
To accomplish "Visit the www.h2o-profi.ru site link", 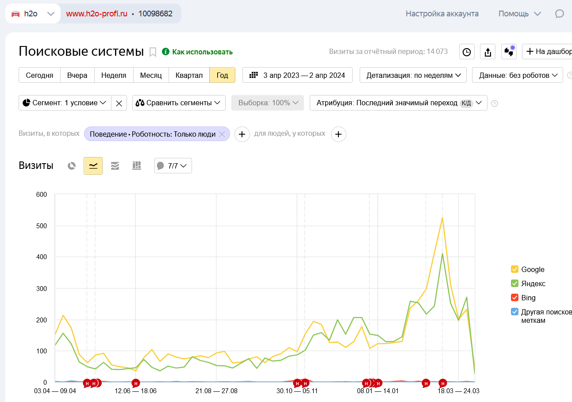I will (97, 14).
